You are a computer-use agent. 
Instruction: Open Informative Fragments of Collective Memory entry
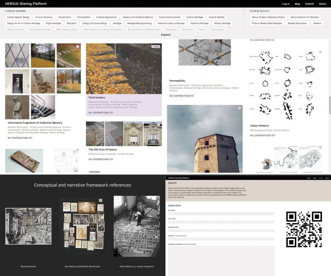tap(35, 123)
